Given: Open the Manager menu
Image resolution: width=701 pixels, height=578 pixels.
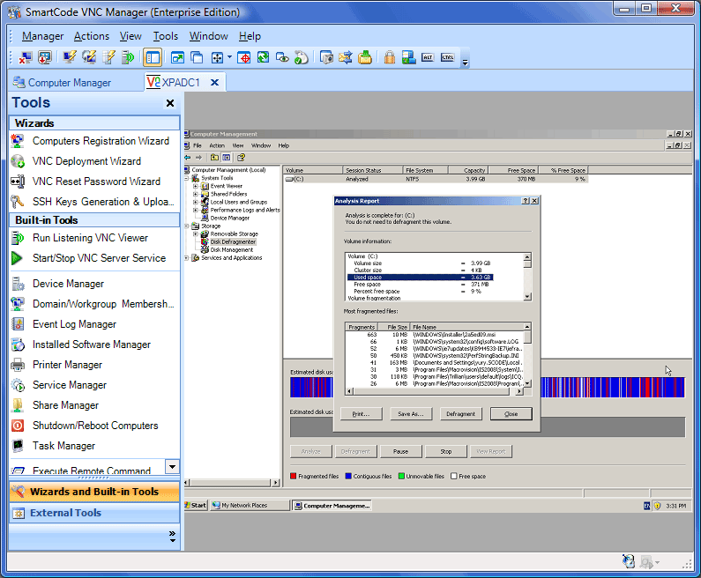Looking at the screenshot, I should pos(43,36).
